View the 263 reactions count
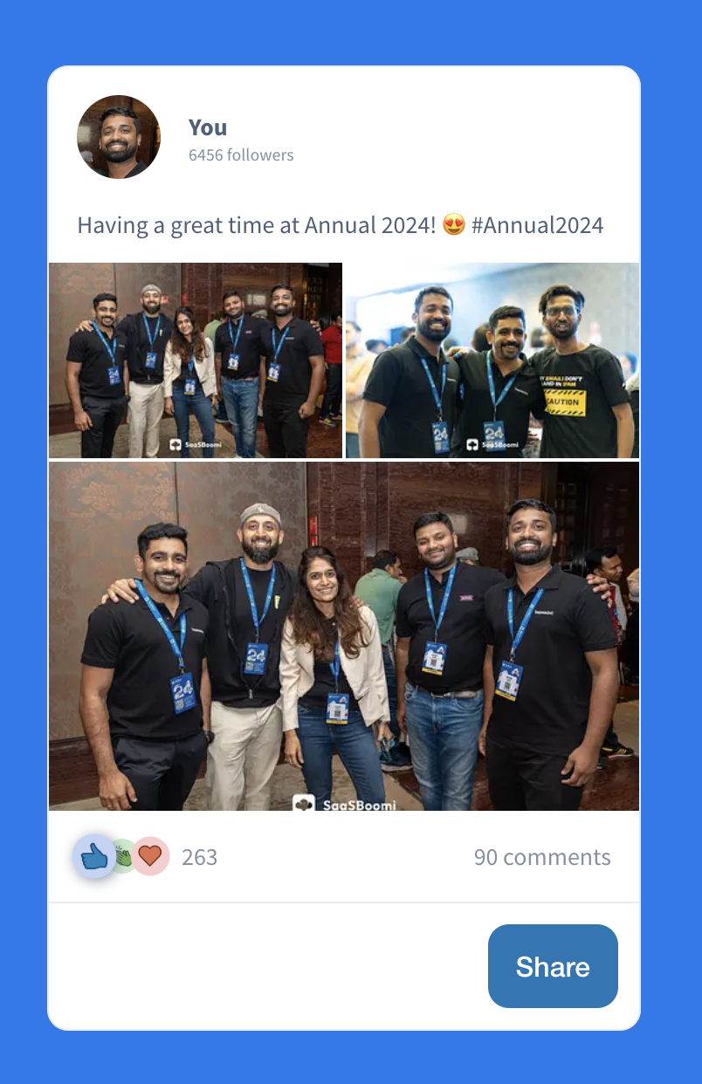 pyautogui.click(x=199, y=857)
